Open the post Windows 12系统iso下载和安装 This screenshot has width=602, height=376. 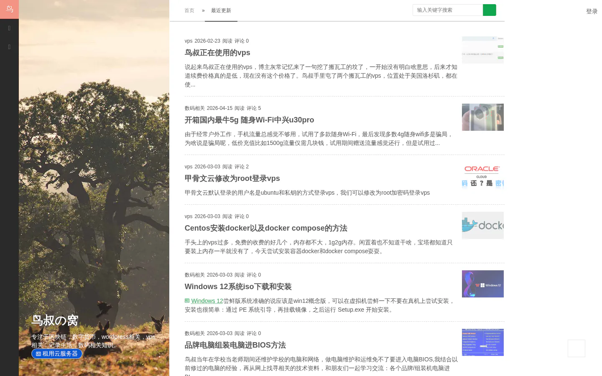click(238, 287)
